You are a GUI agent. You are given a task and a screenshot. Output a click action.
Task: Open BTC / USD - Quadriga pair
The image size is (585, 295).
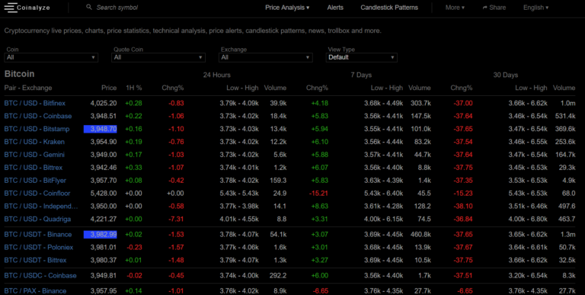coord(37,220)
